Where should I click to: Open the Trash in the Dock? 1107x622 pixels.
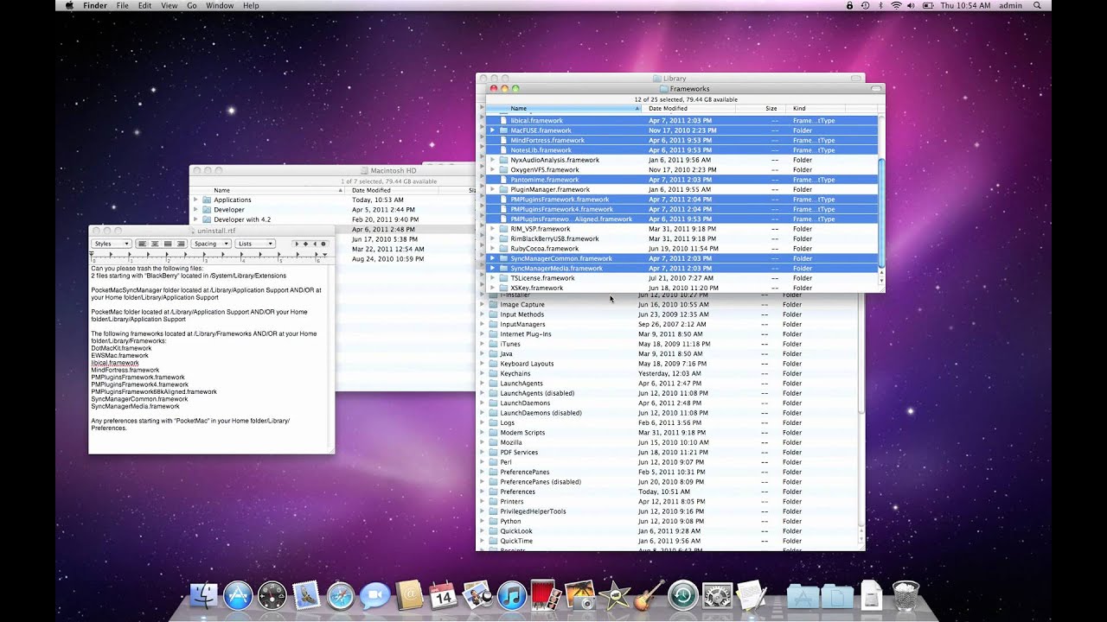(x=905, y=594)
